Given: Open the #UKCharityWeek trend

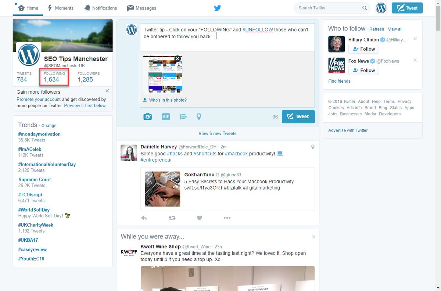Looking at the screenshot, I should tap(36, 225).
